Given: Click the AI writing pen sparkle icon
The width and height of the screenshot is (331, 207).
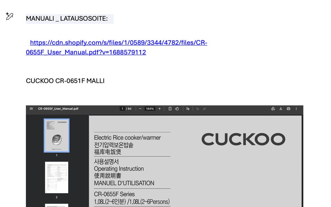Looking at the screenshot, I should click(10, 16).
